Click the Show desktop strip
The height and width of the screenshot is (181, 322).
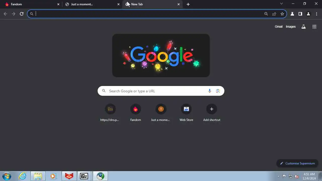coord(320,176)
